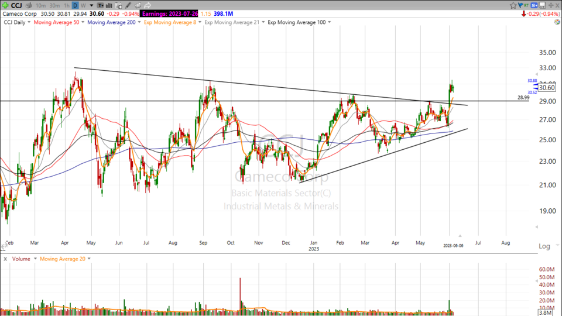The height and width of the screenshot is (316, 562).
Task: Click the move pane cross-arrows icon
Action: click(x=551, y=5)
